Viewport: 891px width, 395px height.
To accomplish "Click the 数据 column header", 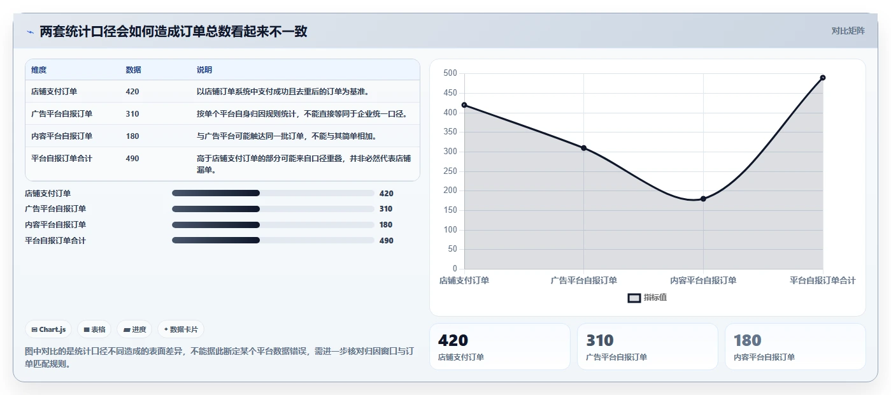I will 134,70.
